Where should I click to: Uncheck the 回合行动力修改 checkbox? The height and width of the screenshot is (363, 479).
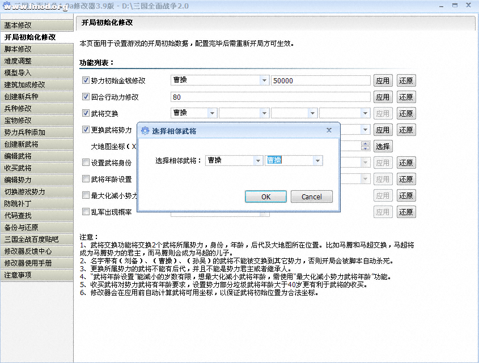click(x=86, y=97)
